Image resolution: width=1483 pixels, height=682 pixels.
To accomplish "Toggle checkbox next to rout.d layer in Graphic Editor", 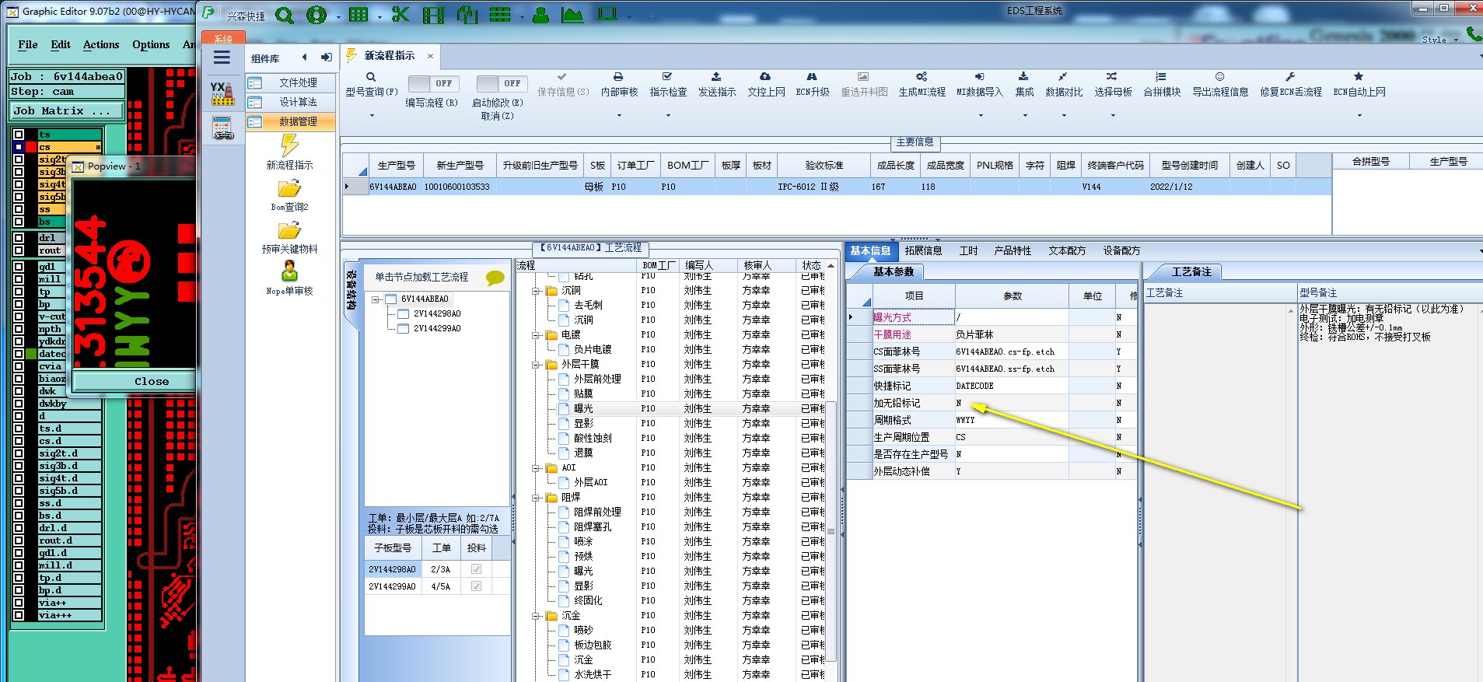I will tap(19, 540).
